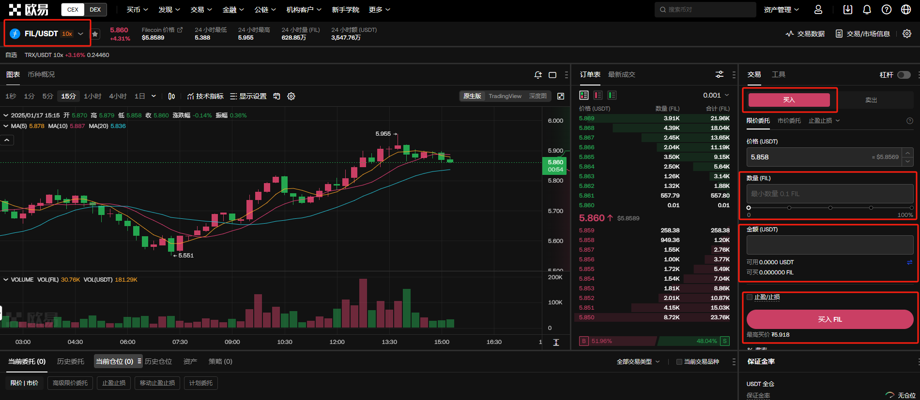The height and width of the screenshot is (400, 920).
Task: Click the download app icon
Action: [847, 10]
